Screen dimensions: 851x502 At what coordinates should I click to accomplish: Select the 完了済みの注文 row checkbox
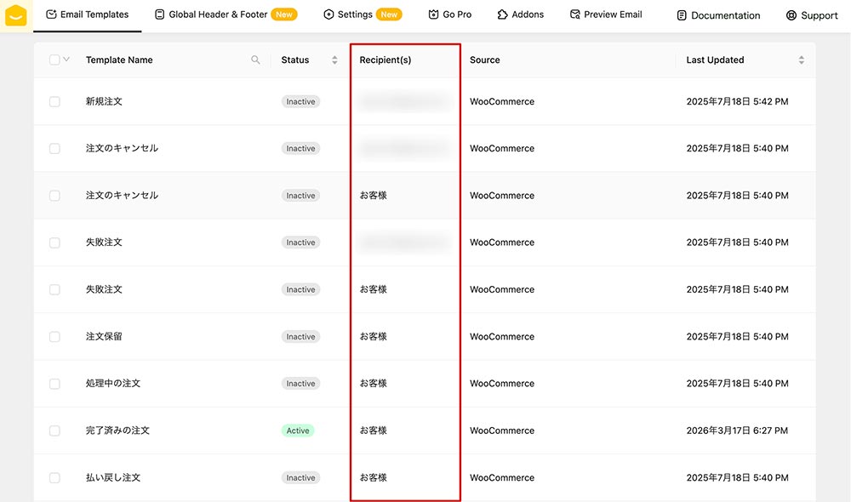54,431
